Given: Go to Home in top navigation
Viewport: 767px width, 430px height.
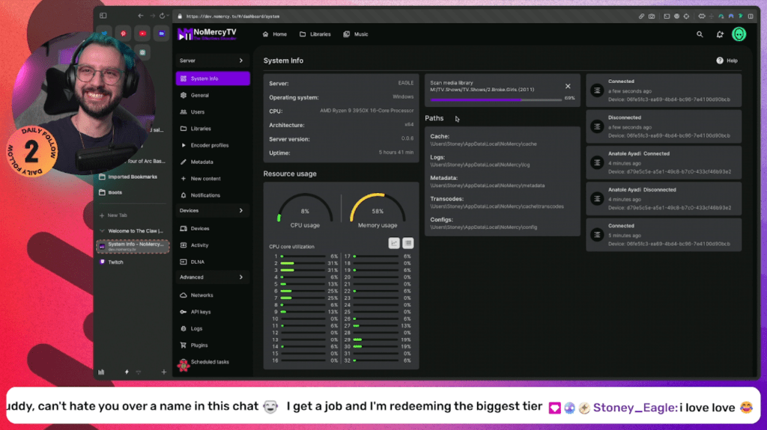Looking at the screenshot, I should coord(275,34).
